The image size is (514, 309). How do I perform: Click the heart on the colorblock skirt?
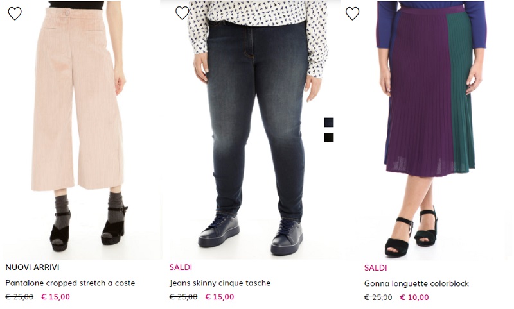tap(353, 13)
